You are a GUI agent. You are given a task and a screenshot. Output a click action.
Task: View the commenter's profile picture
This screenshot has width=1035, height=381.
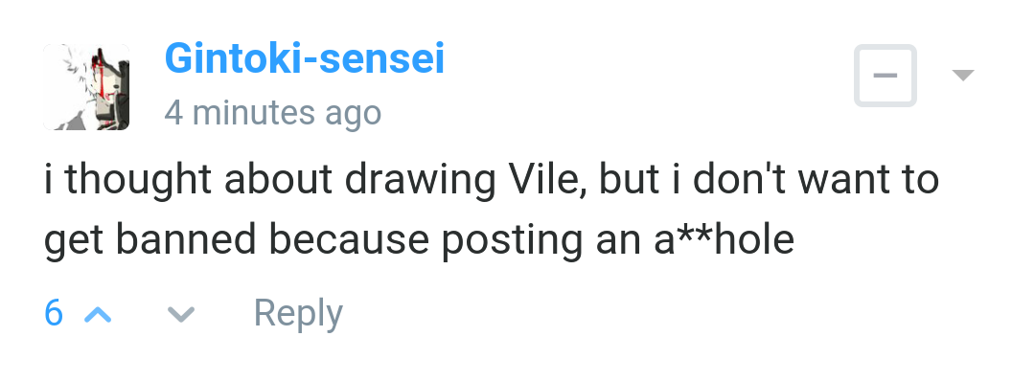coord(86,87)
